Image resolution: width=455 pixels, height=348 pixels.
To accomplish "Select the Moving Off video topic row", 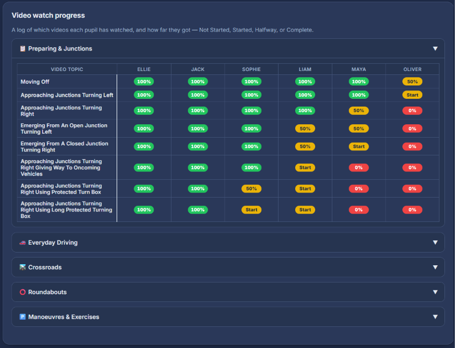I will 35,82.
